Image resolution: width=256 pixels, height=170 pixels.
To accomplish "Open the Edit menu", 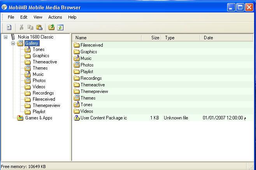I will pyautogui.click(x=24, y=17).
